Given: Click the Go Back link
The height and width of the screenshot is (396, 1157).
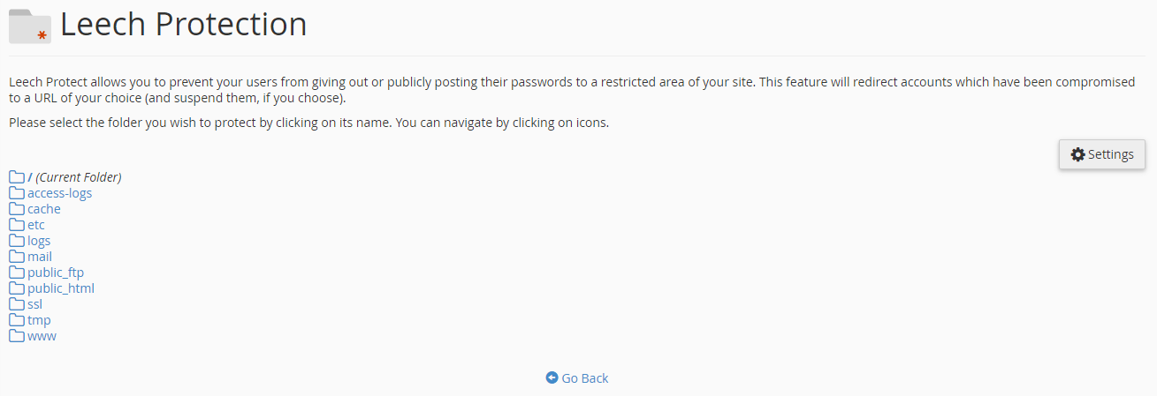Looking at the screenshot, I should click(585, 377).
